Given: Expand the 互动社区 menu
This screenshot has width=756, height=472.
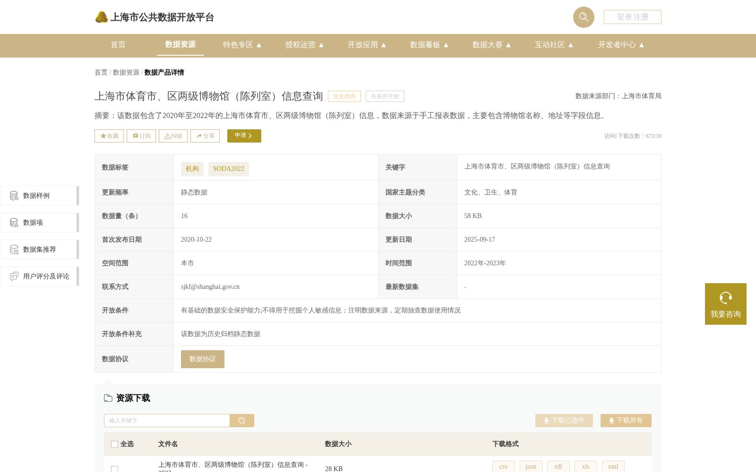Looking at the screenshot, I should coord(554,45).
